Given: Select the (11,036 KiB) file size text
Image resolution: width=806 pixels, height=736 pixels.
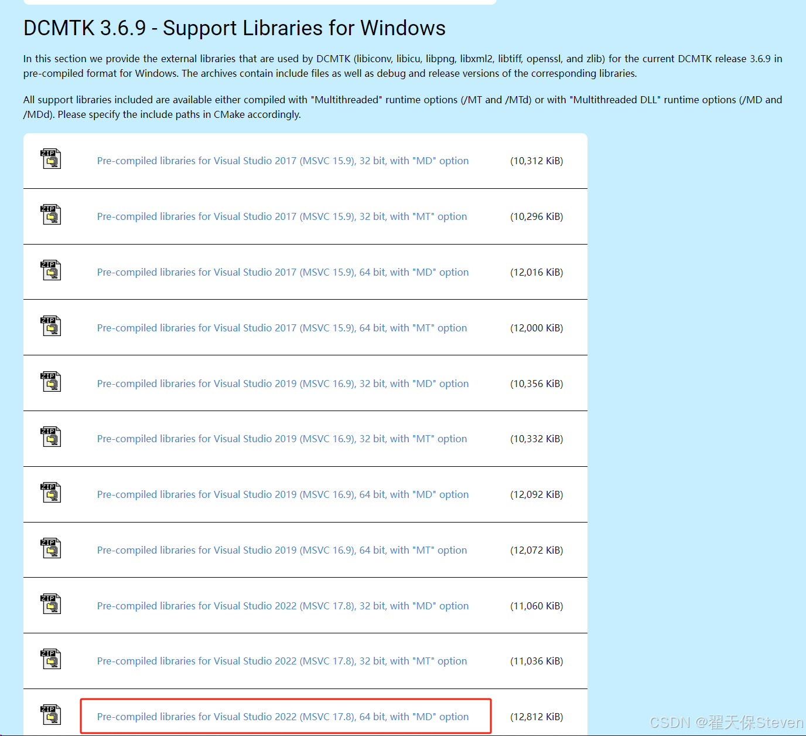Looking at the screenshot, I should point(537,661).
